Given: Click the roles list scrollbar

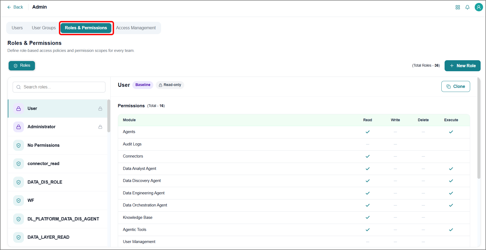Looking at the screenshot, I should click(109, 116).
